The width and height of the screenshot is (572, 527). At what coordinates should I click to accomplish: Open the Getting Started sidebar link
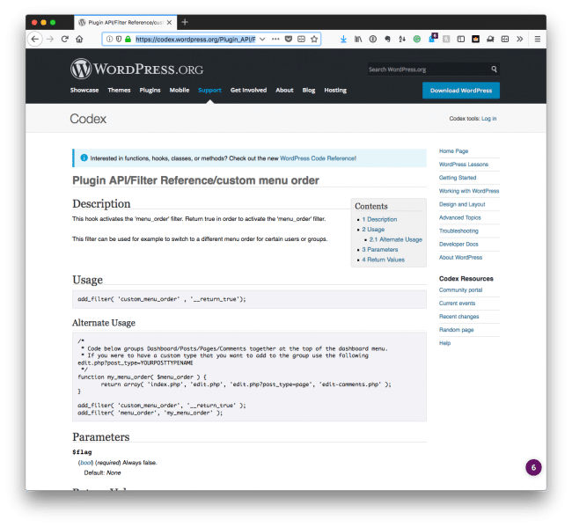[x=458, y=178]
